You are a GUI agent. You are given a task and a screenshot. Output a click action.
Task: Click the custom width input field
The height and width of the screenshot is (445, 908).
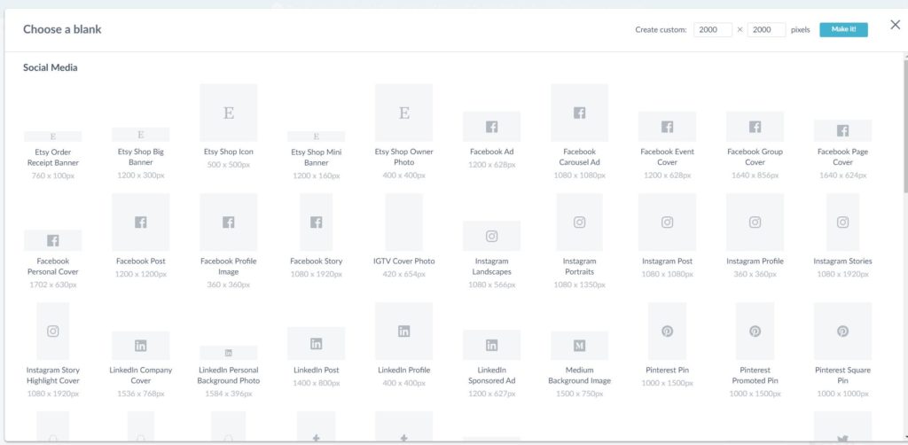[x=712, y=30]
